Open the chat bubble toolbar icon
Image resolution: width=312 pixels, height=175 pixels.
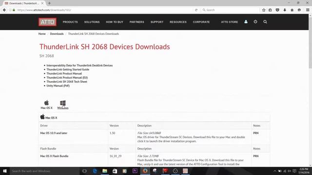[299, 10]
